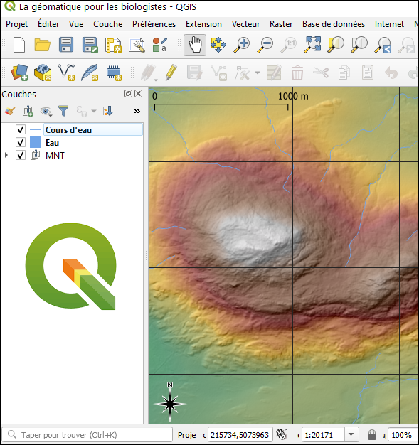The height and width of the screenshot is (445, 419).
Task: Click the Eau layer blue color swatch
Action: point(36,142)
